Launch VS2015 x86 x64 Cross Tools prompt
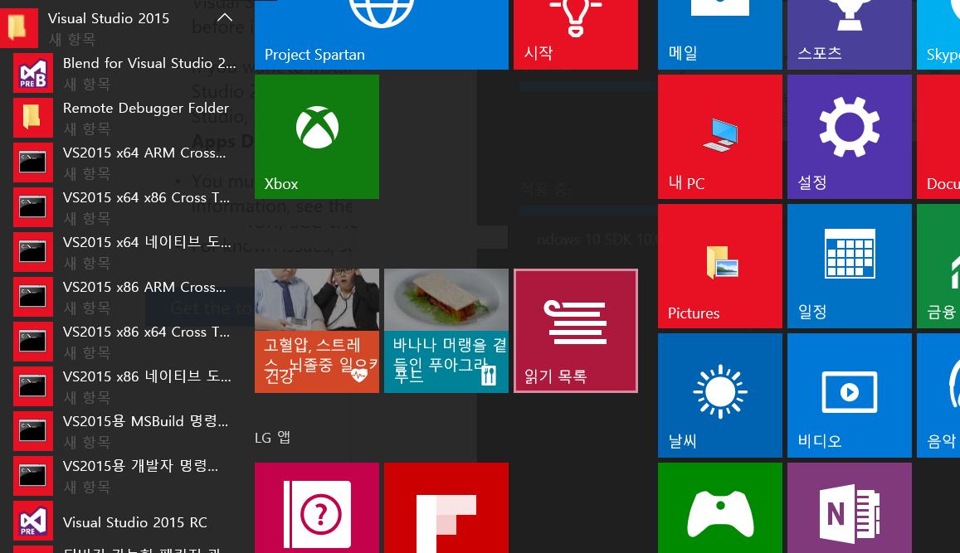This screenshot has width=960, height=553. (127, 342)
